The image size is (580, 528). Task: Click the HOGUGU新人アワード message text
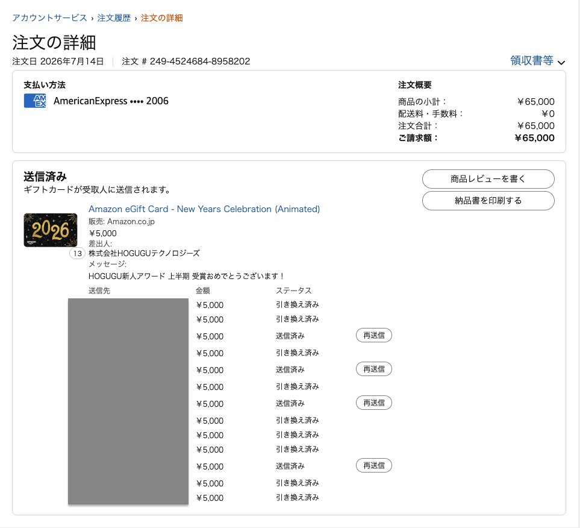187,276
